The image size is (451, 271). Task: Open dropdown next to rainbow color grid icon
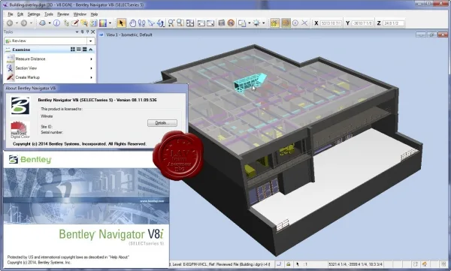pyautogui.click(x=110, y=23)
